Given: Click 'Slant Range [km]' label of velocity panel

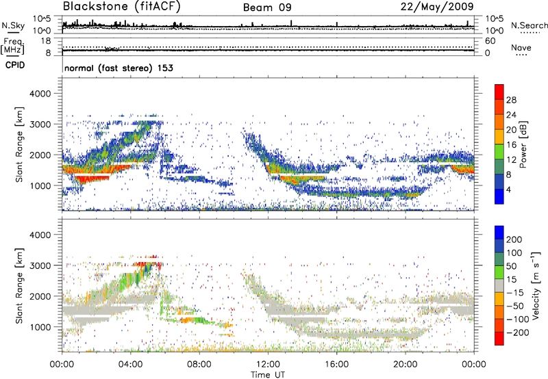Looking at the screenshot, I should click(19, 286).
